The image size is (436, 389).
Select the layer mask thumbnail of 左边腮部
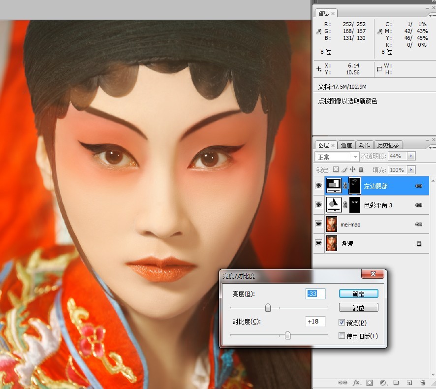(355, 186)
